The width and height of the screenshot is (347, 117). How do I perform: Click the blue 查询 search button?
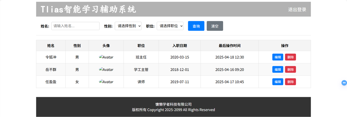tap(196, 26)
